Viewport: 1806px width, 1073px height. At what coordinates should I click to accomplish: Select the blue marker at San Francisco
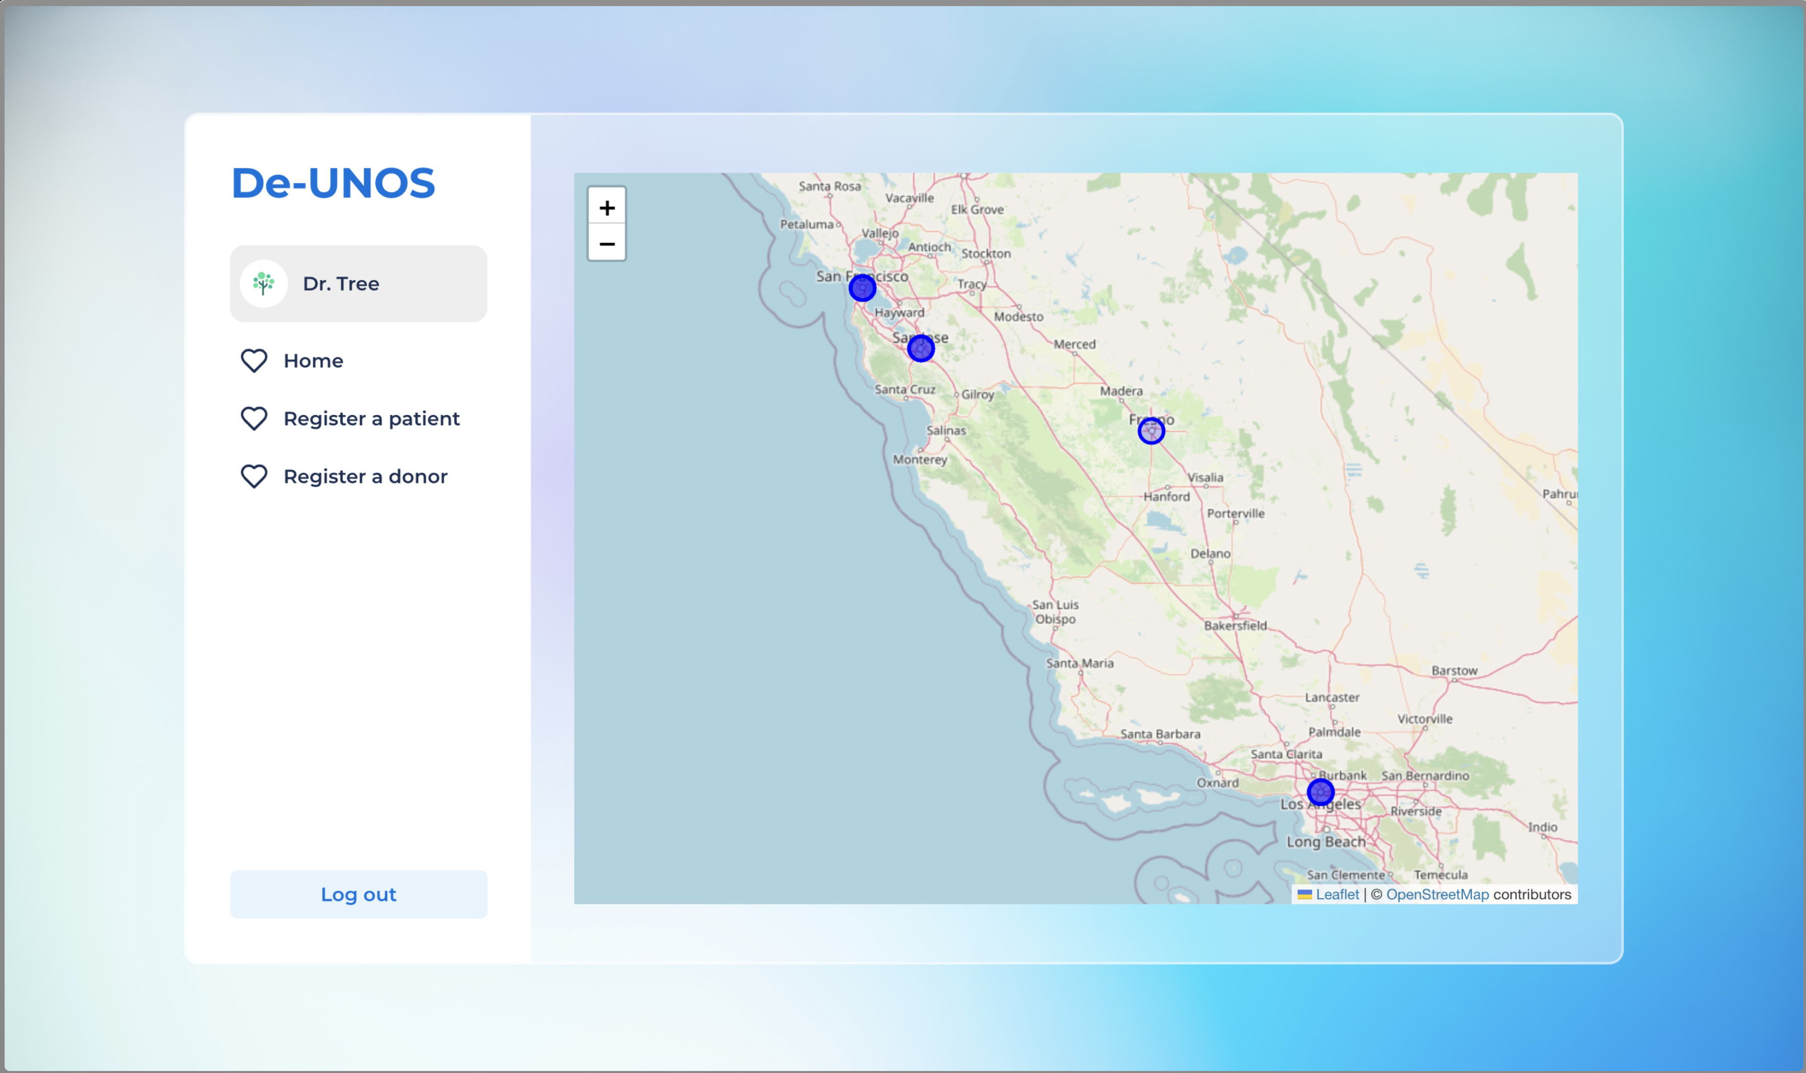862,288
